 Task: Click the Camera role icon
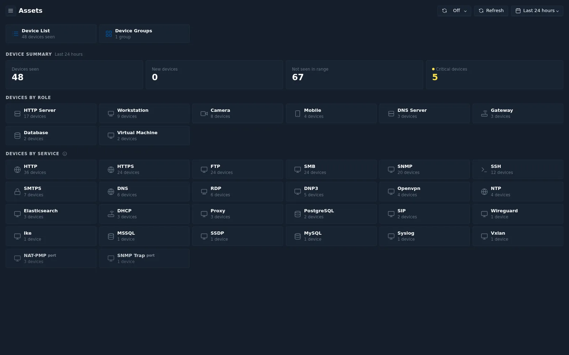coord(204,114)
